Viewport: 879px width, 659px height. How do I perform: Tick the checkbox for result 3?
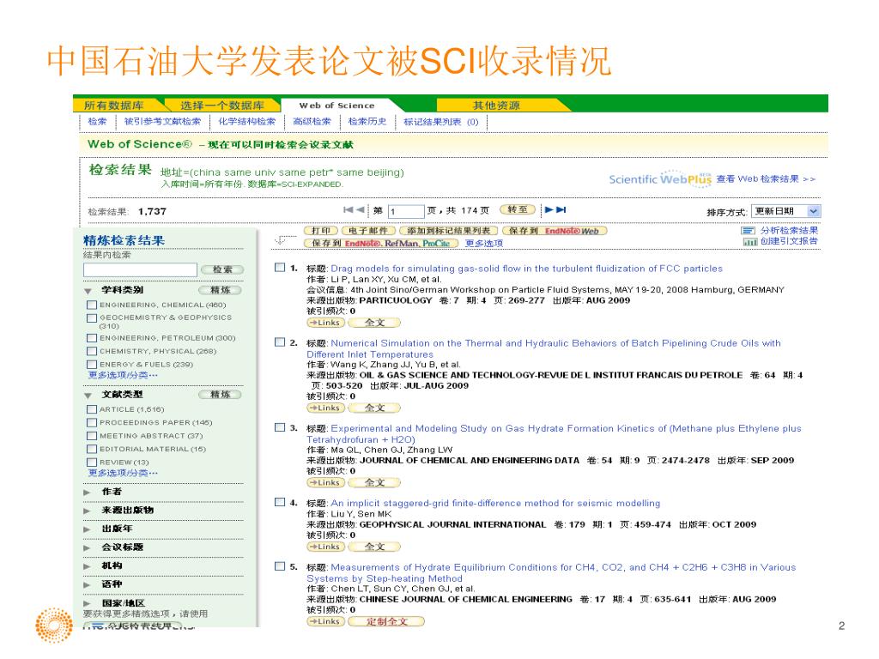click(x=280, y=427)
